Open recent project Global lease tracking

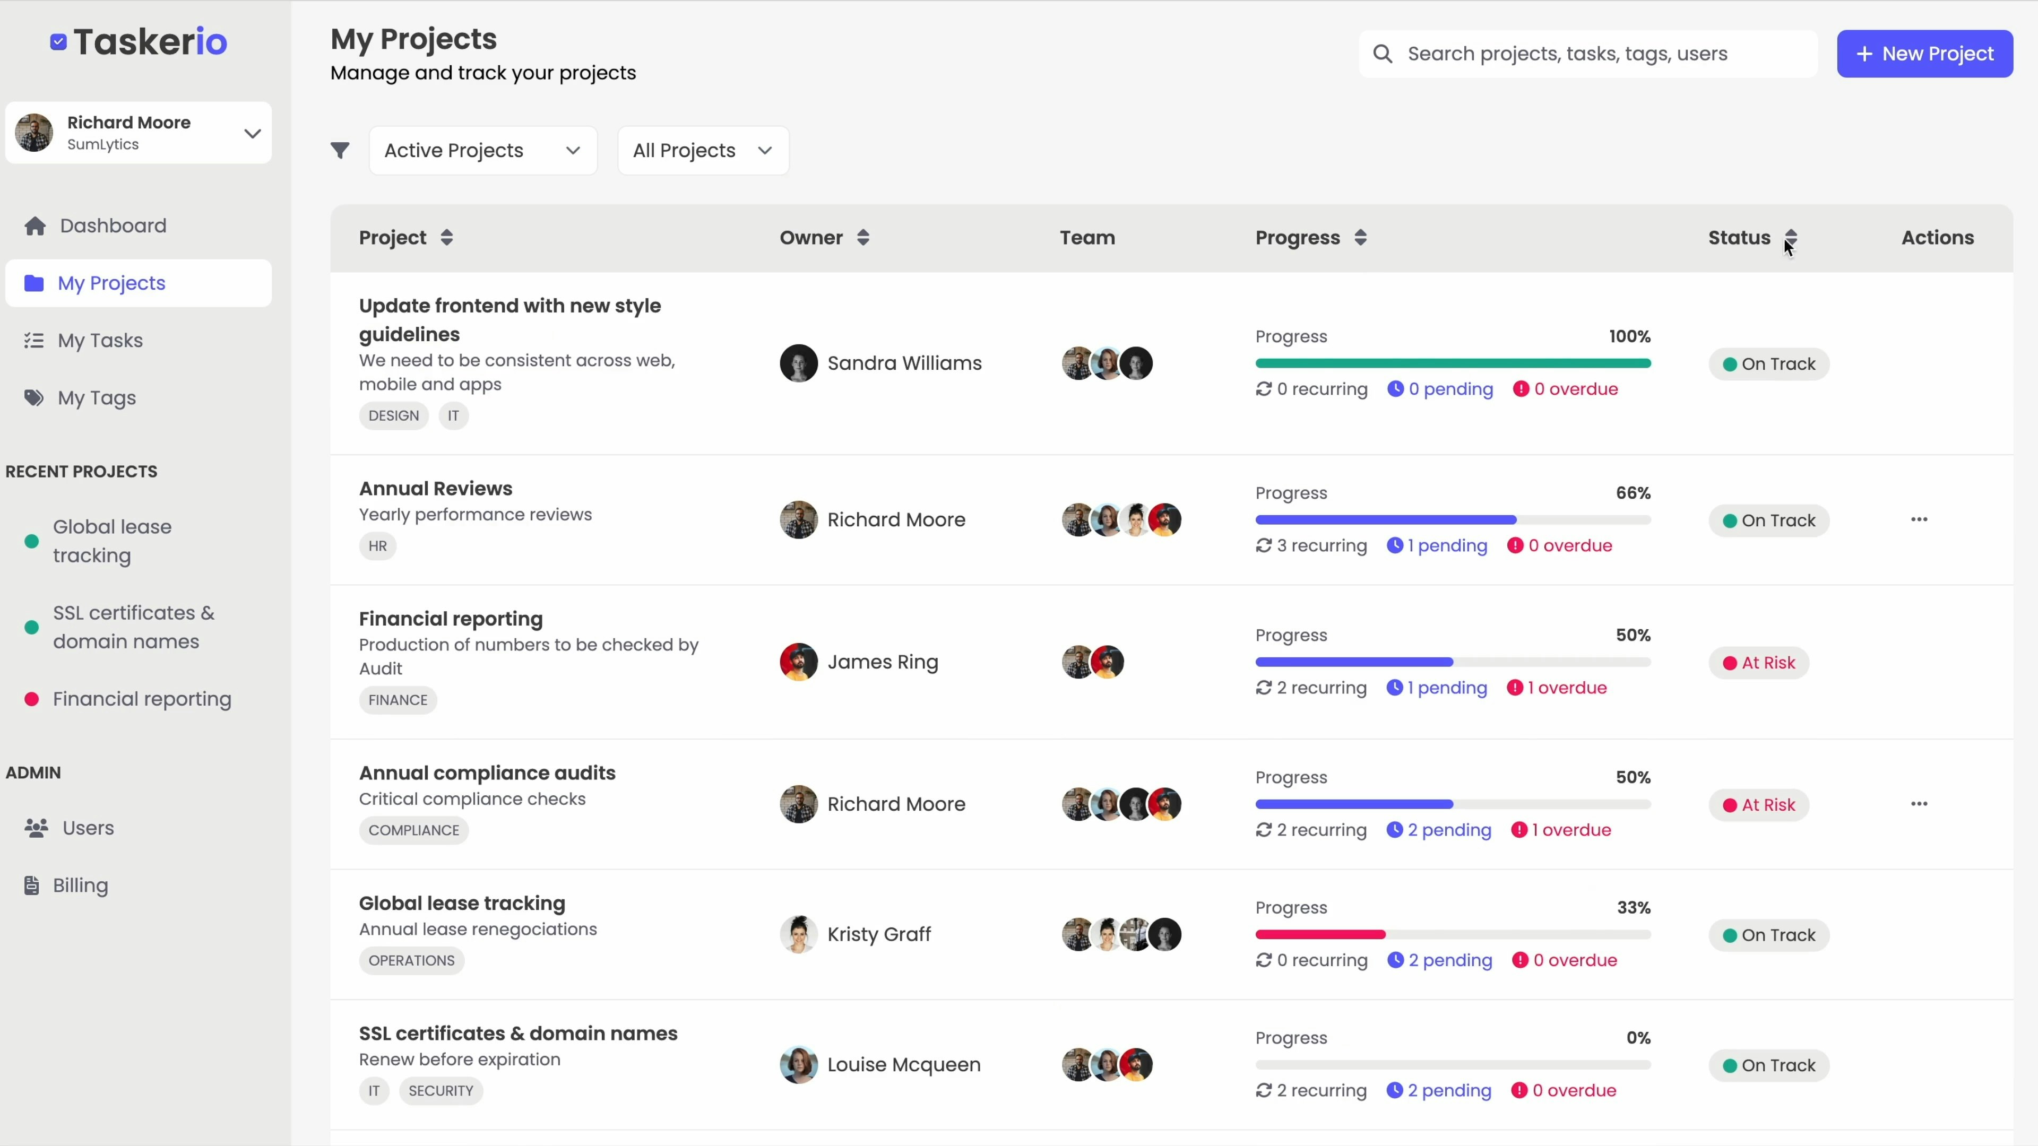click(x=113, y=541)
